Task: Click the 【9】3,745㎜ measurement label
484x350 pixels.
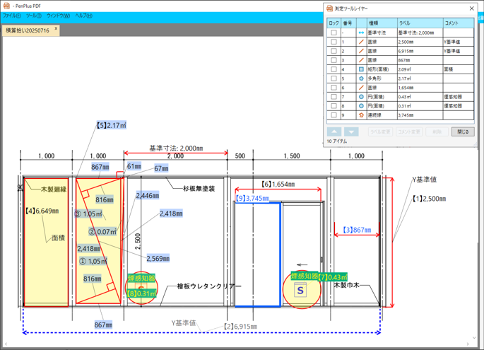Action: (x=252, y=198)
